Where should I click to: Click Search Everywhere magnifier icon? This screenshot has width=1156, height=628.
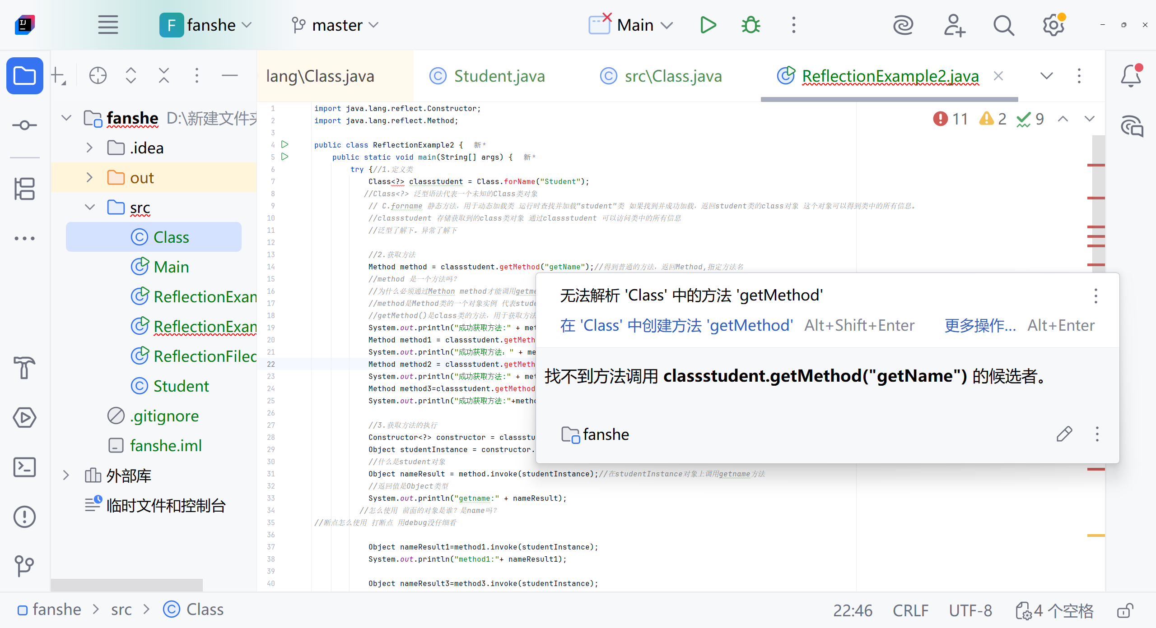1003,25
